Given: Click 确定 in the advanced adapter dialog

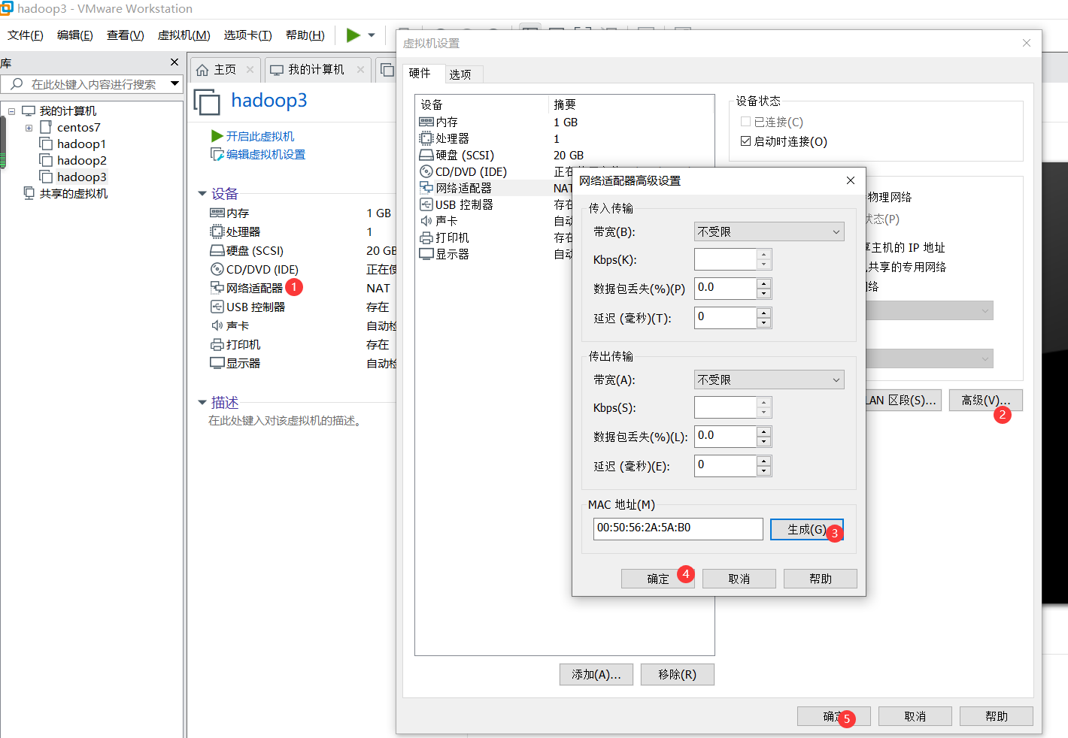Looking at the screenshot, I should pos(657,579).
